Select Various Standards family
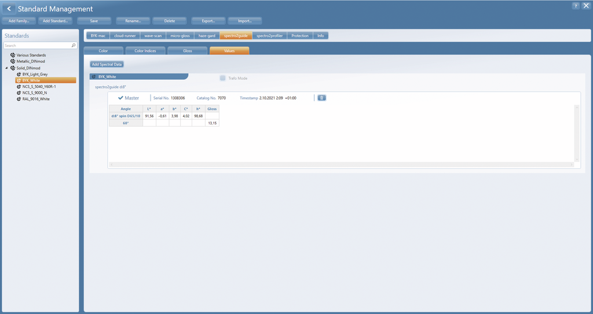The image size is (593, 314). point(31,55)
